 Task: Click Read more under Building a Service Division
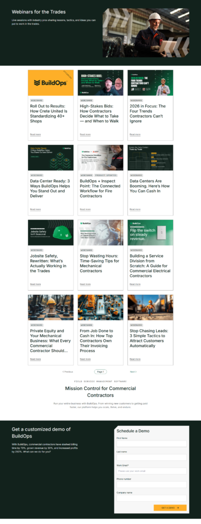(x=135, y=284)
